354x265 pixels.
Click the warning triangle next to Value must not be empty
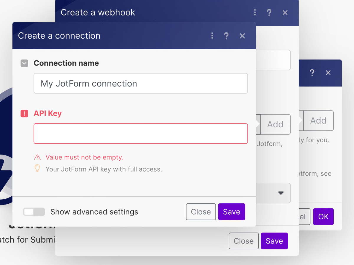pyautogui.click(x=37, y=157)
